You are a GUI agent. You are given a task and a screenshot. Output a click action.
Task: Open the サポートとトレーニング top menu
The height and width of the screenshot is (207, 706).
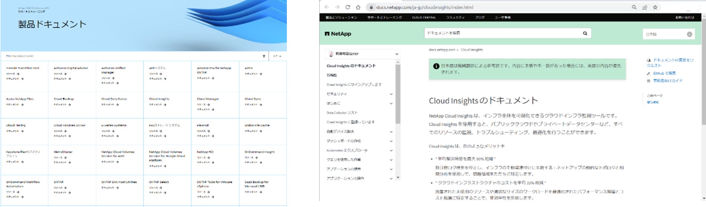coord(384,17)
